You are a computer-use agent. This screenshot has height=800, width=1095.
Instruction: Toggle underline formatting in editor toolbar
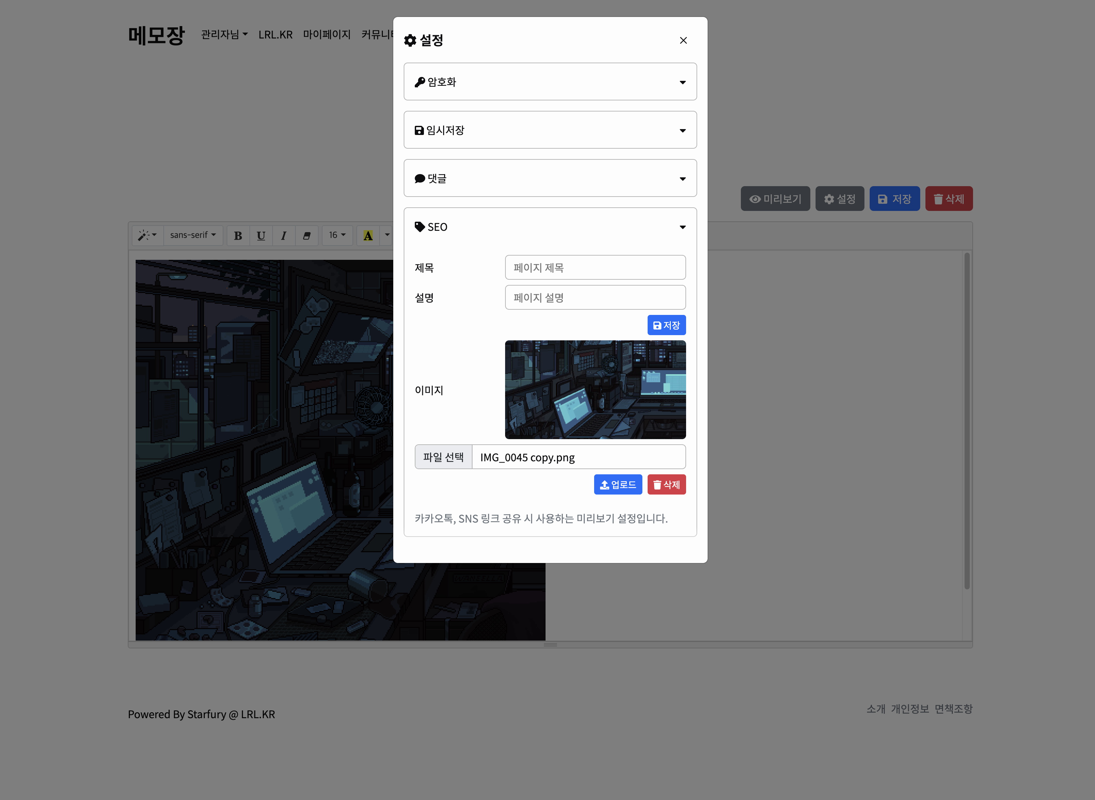point(261,235)
